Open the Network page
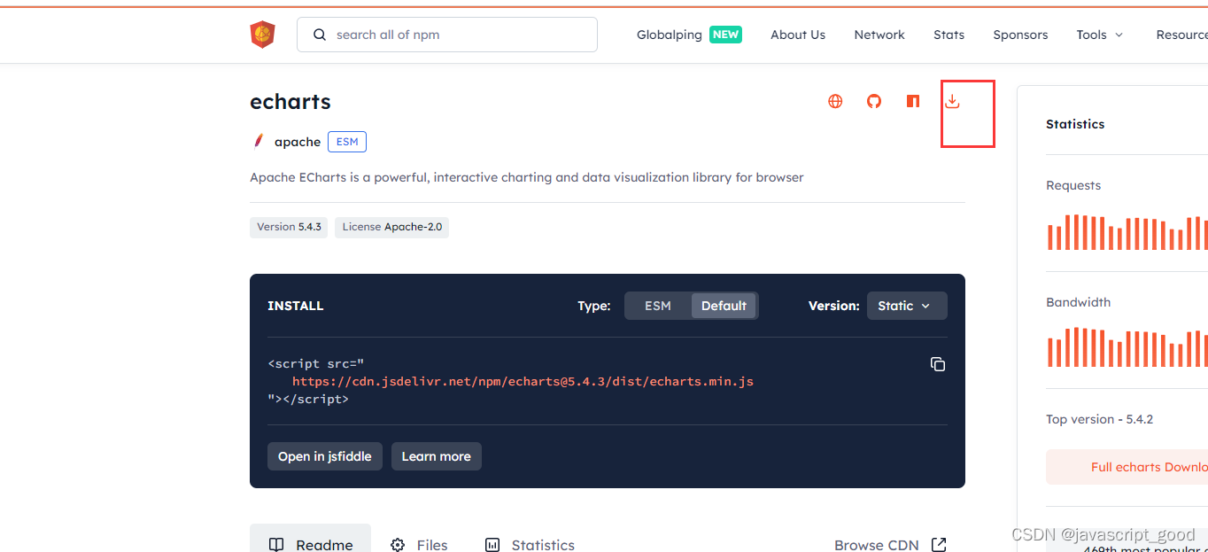This screenshot has width=1208, height=552. point(879,35)
